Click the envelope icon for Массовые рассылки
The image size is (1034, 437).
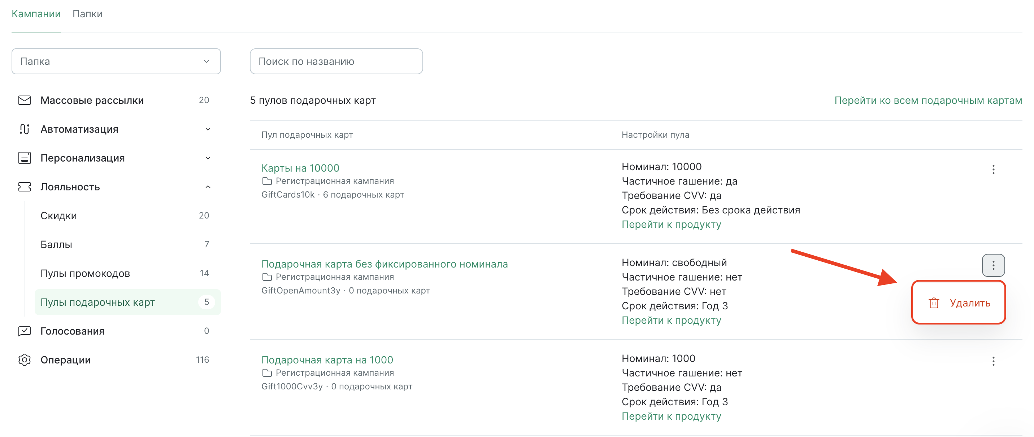[25, 100]
